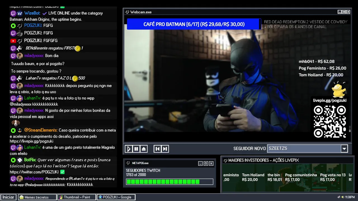Click the MAIORES INVESTIDORES panel icon
Viewport: 358px width, 201px height.
click(225, 160)
